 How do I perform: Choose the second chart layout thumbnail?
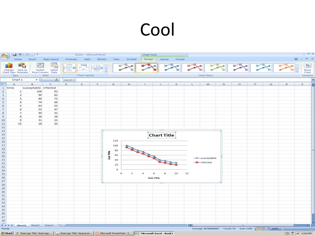(83, 68)
